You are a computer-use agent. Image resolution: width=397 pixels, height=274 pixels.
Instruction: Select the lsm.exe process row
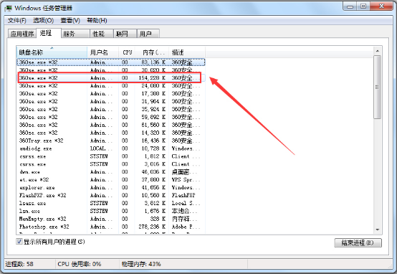(111, 211)
